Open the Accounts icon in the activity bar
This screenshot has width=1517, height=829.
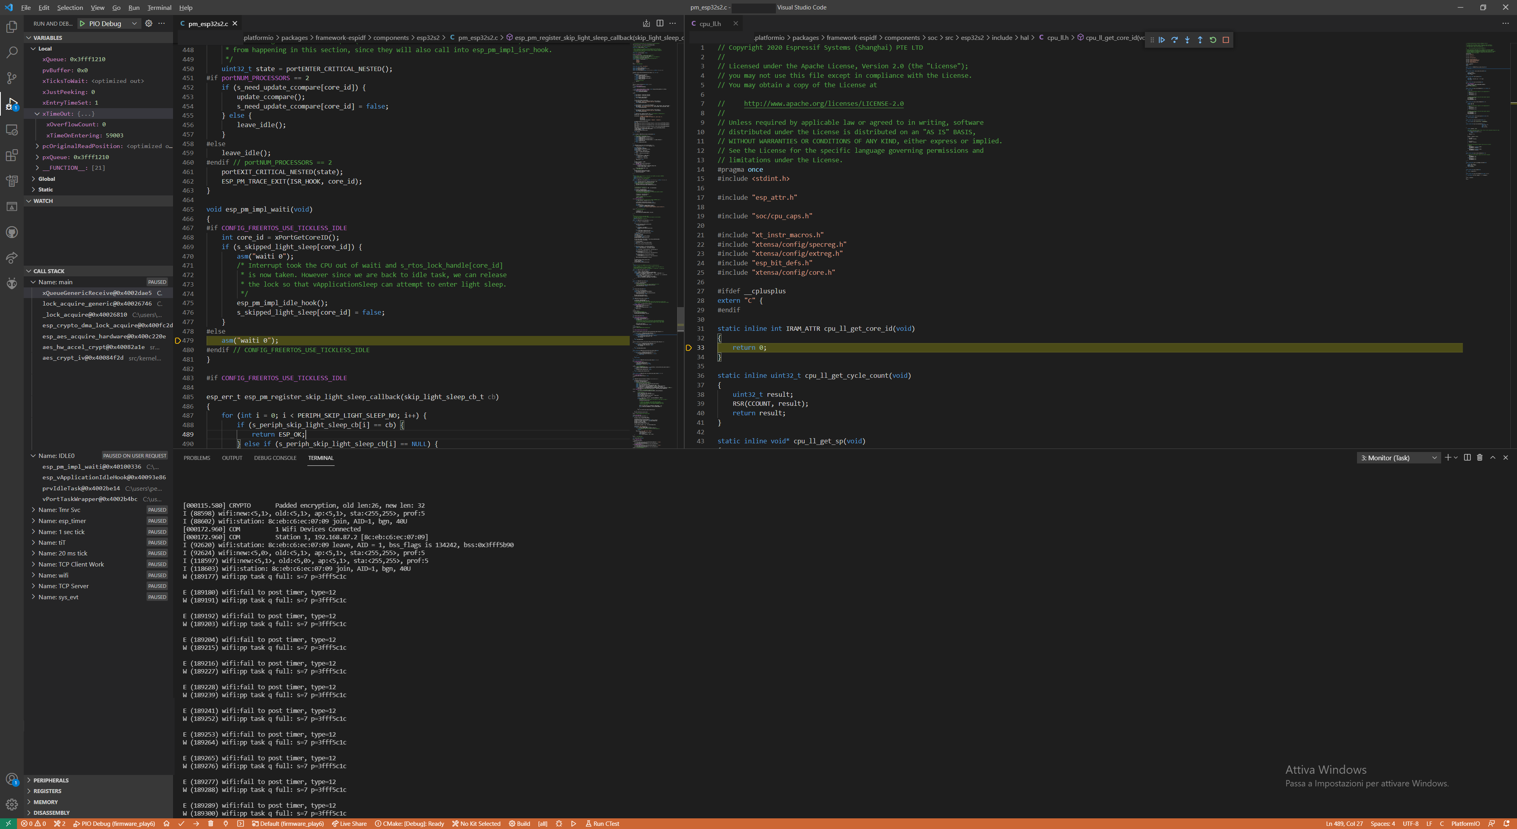tap(12, 780)
